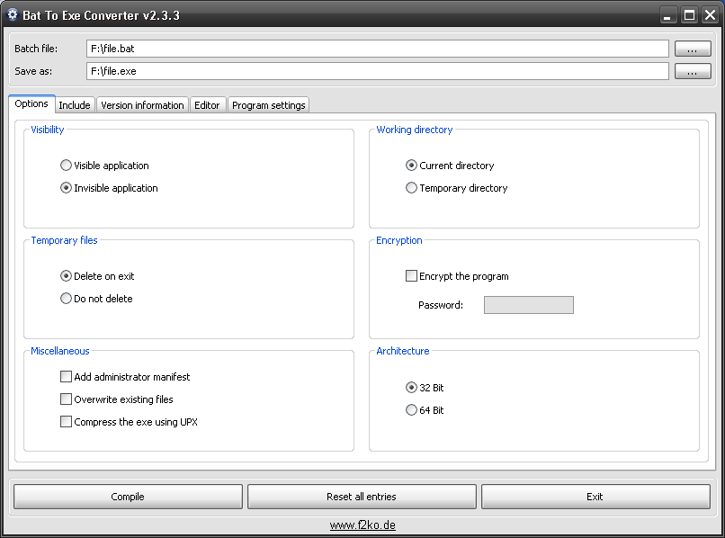
Task: Click into the Batch file path field
Action: click(377, 49)
